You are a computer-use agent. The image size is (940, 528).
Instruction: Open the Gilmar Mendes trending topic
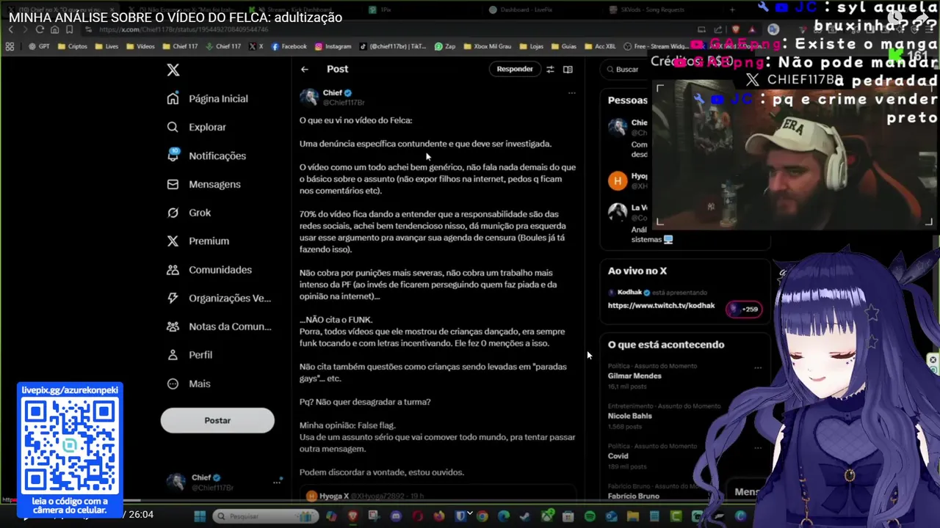[634, 375]
